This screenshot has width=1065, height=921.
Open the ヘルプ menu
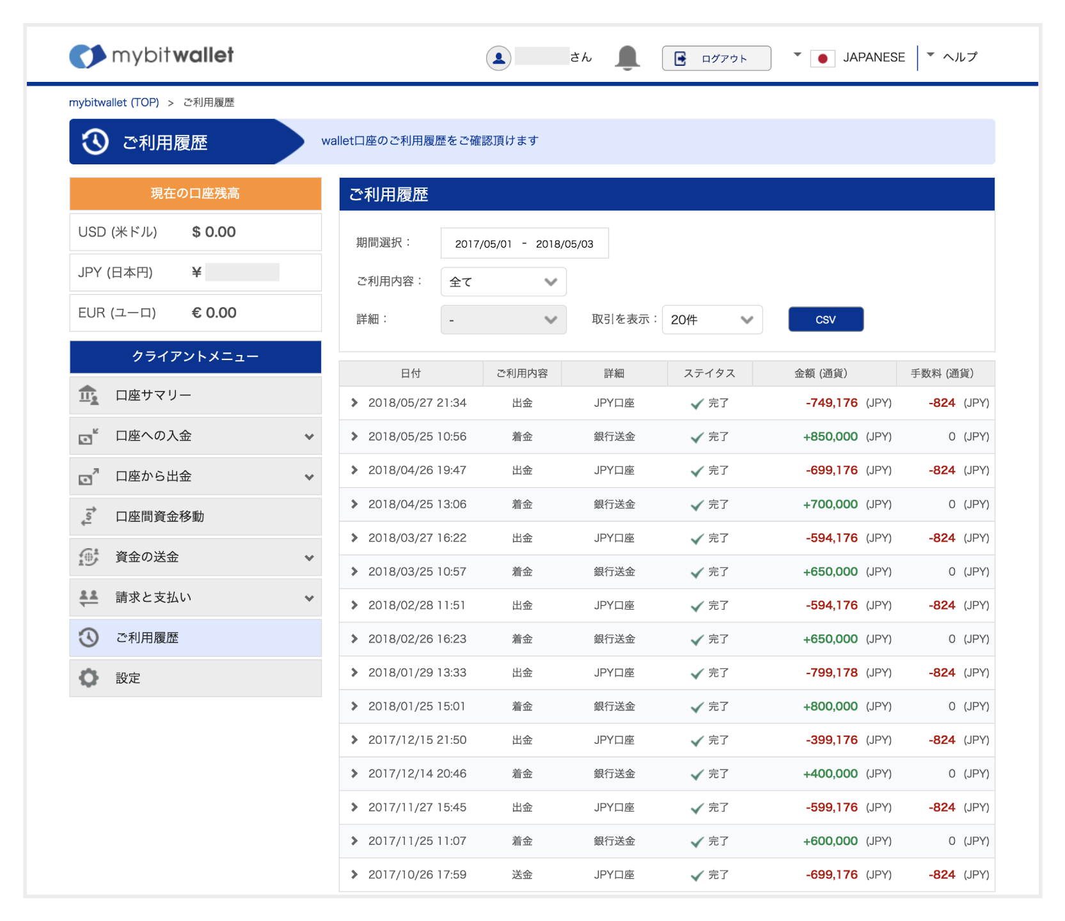[959, 57]
